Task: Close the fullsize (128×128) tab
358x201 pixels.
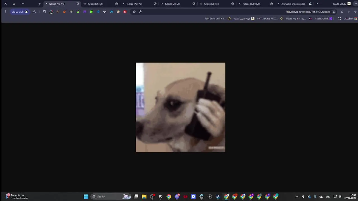Action: (x=240, y=4)
